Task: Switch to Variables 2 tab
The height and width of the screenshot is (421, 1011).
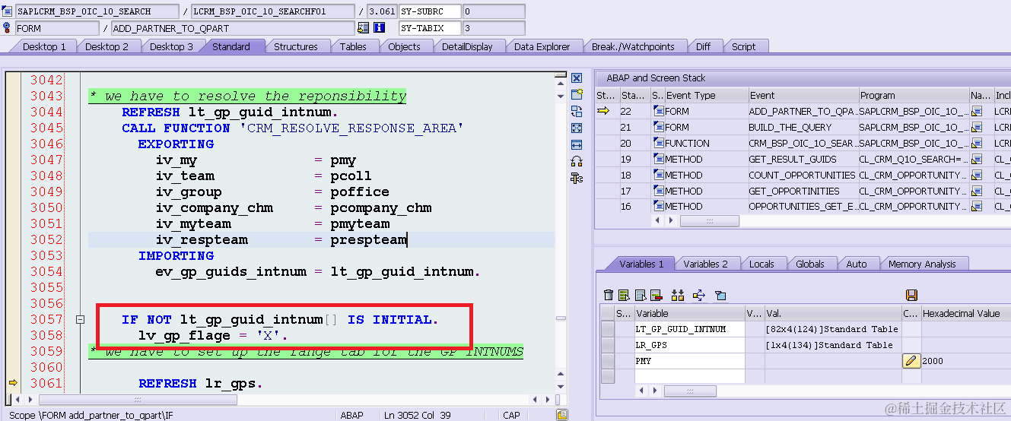Action: (x=705, y=264)
